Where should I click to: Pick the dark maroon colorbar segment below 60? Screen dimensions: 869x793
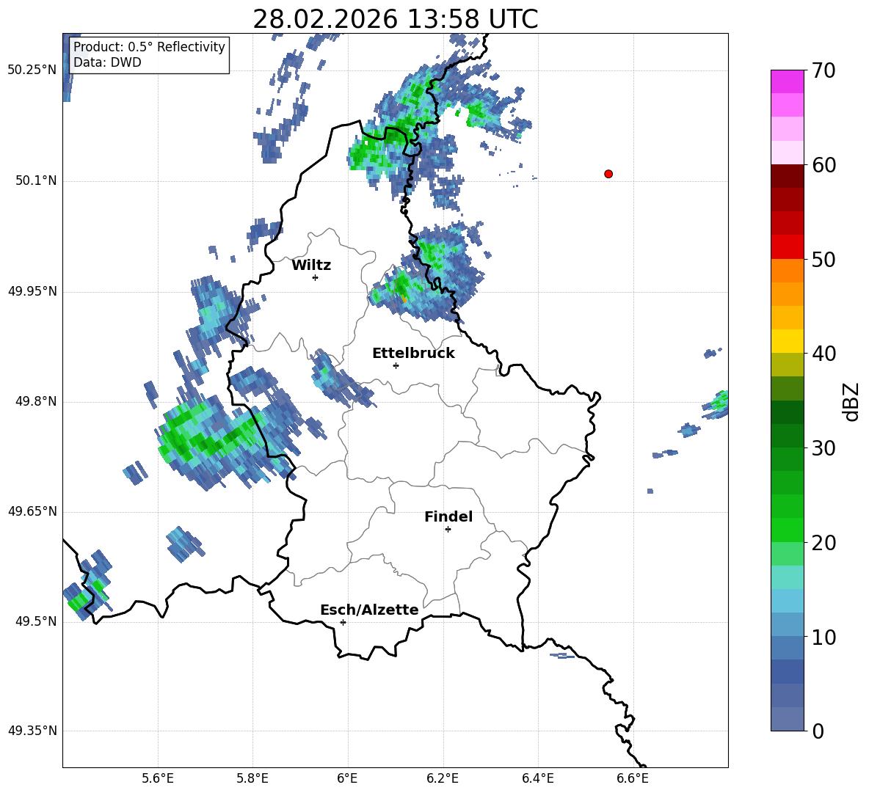click(x=787, y=176)
